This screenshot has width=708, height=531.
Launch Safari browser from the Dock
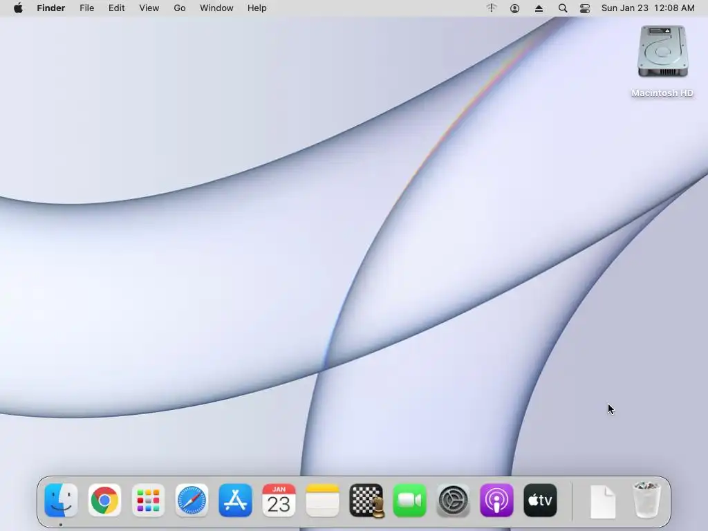pos(192,501)
